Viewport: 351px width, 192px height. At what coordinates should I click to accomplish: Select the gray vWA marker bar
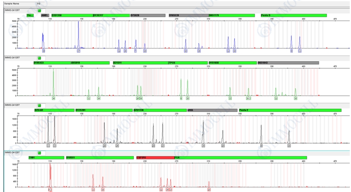click(212, 110)
